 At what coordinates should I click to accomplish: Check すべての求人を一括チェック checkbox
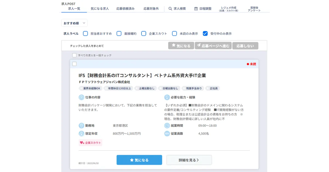tap(74, 55)
